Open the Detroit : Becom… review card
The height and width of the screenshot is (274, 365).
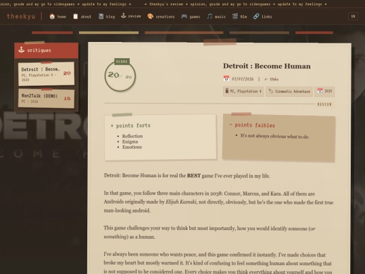click(x=47, y=74)
